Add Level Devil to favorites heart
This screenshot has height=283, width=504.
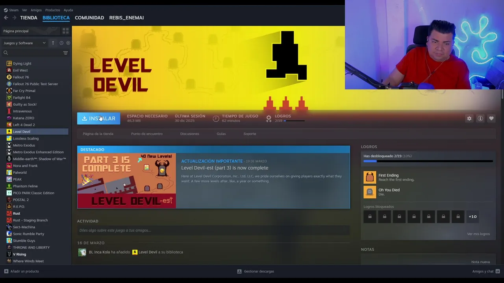491,118
